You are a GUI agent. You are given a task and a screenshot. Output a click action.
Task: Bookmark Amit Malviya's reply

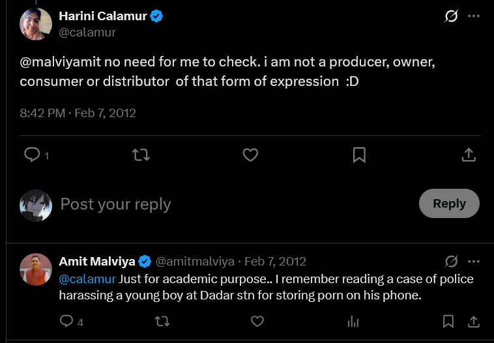click(448, 322)
